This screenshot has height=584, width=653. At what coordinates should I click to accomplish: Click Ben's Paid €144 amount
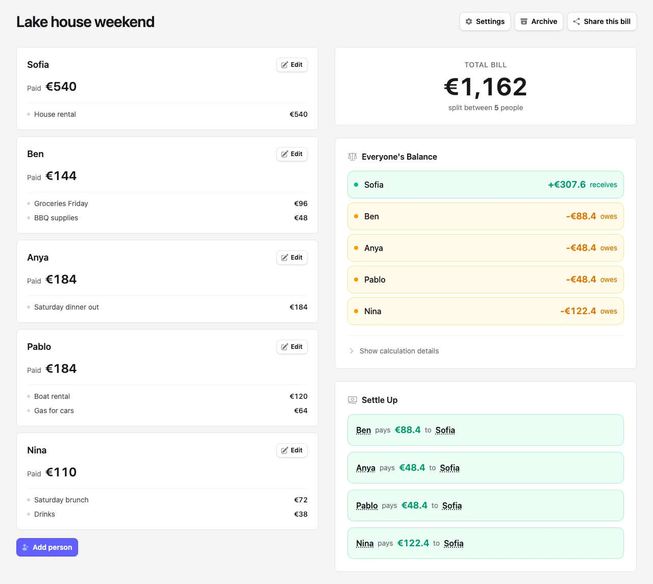61,176
